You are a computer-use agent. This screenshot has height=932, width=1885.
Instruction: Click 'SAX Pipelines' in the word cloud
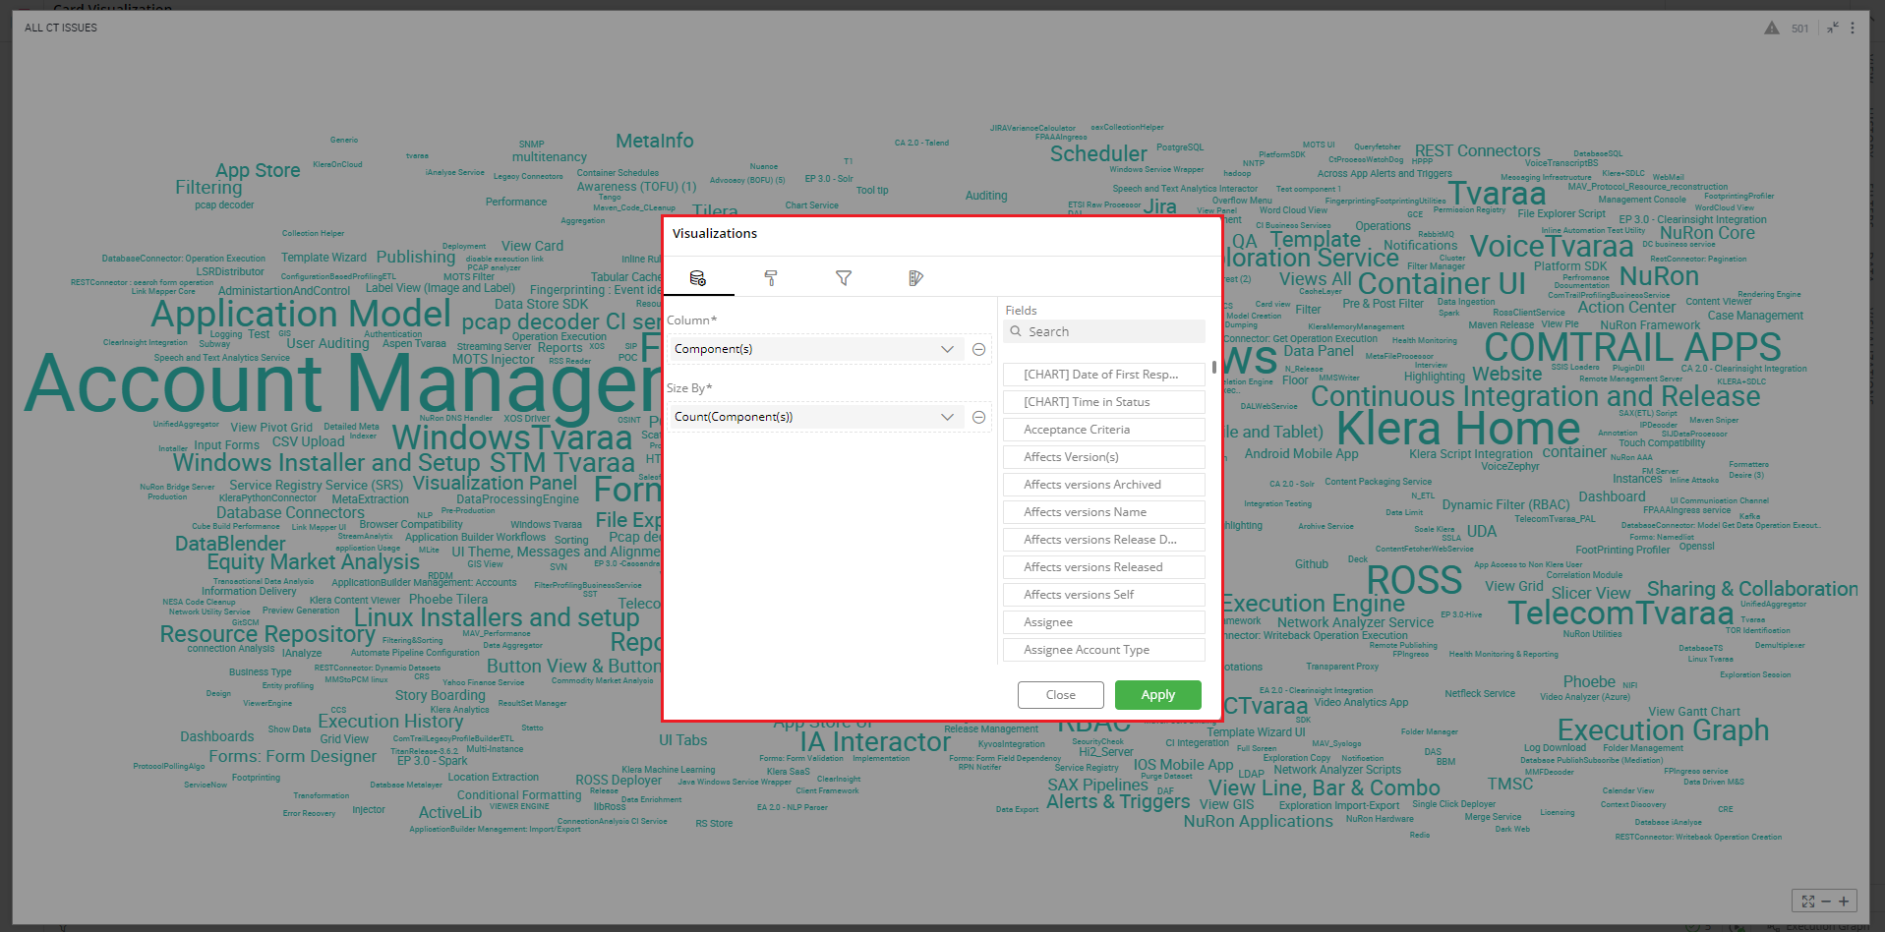click(1097, 785)
